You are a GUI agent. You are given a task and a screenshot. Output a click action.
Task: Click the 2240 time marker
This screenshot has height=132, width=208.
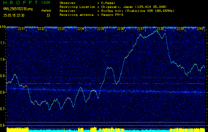[x=200, y=29]
